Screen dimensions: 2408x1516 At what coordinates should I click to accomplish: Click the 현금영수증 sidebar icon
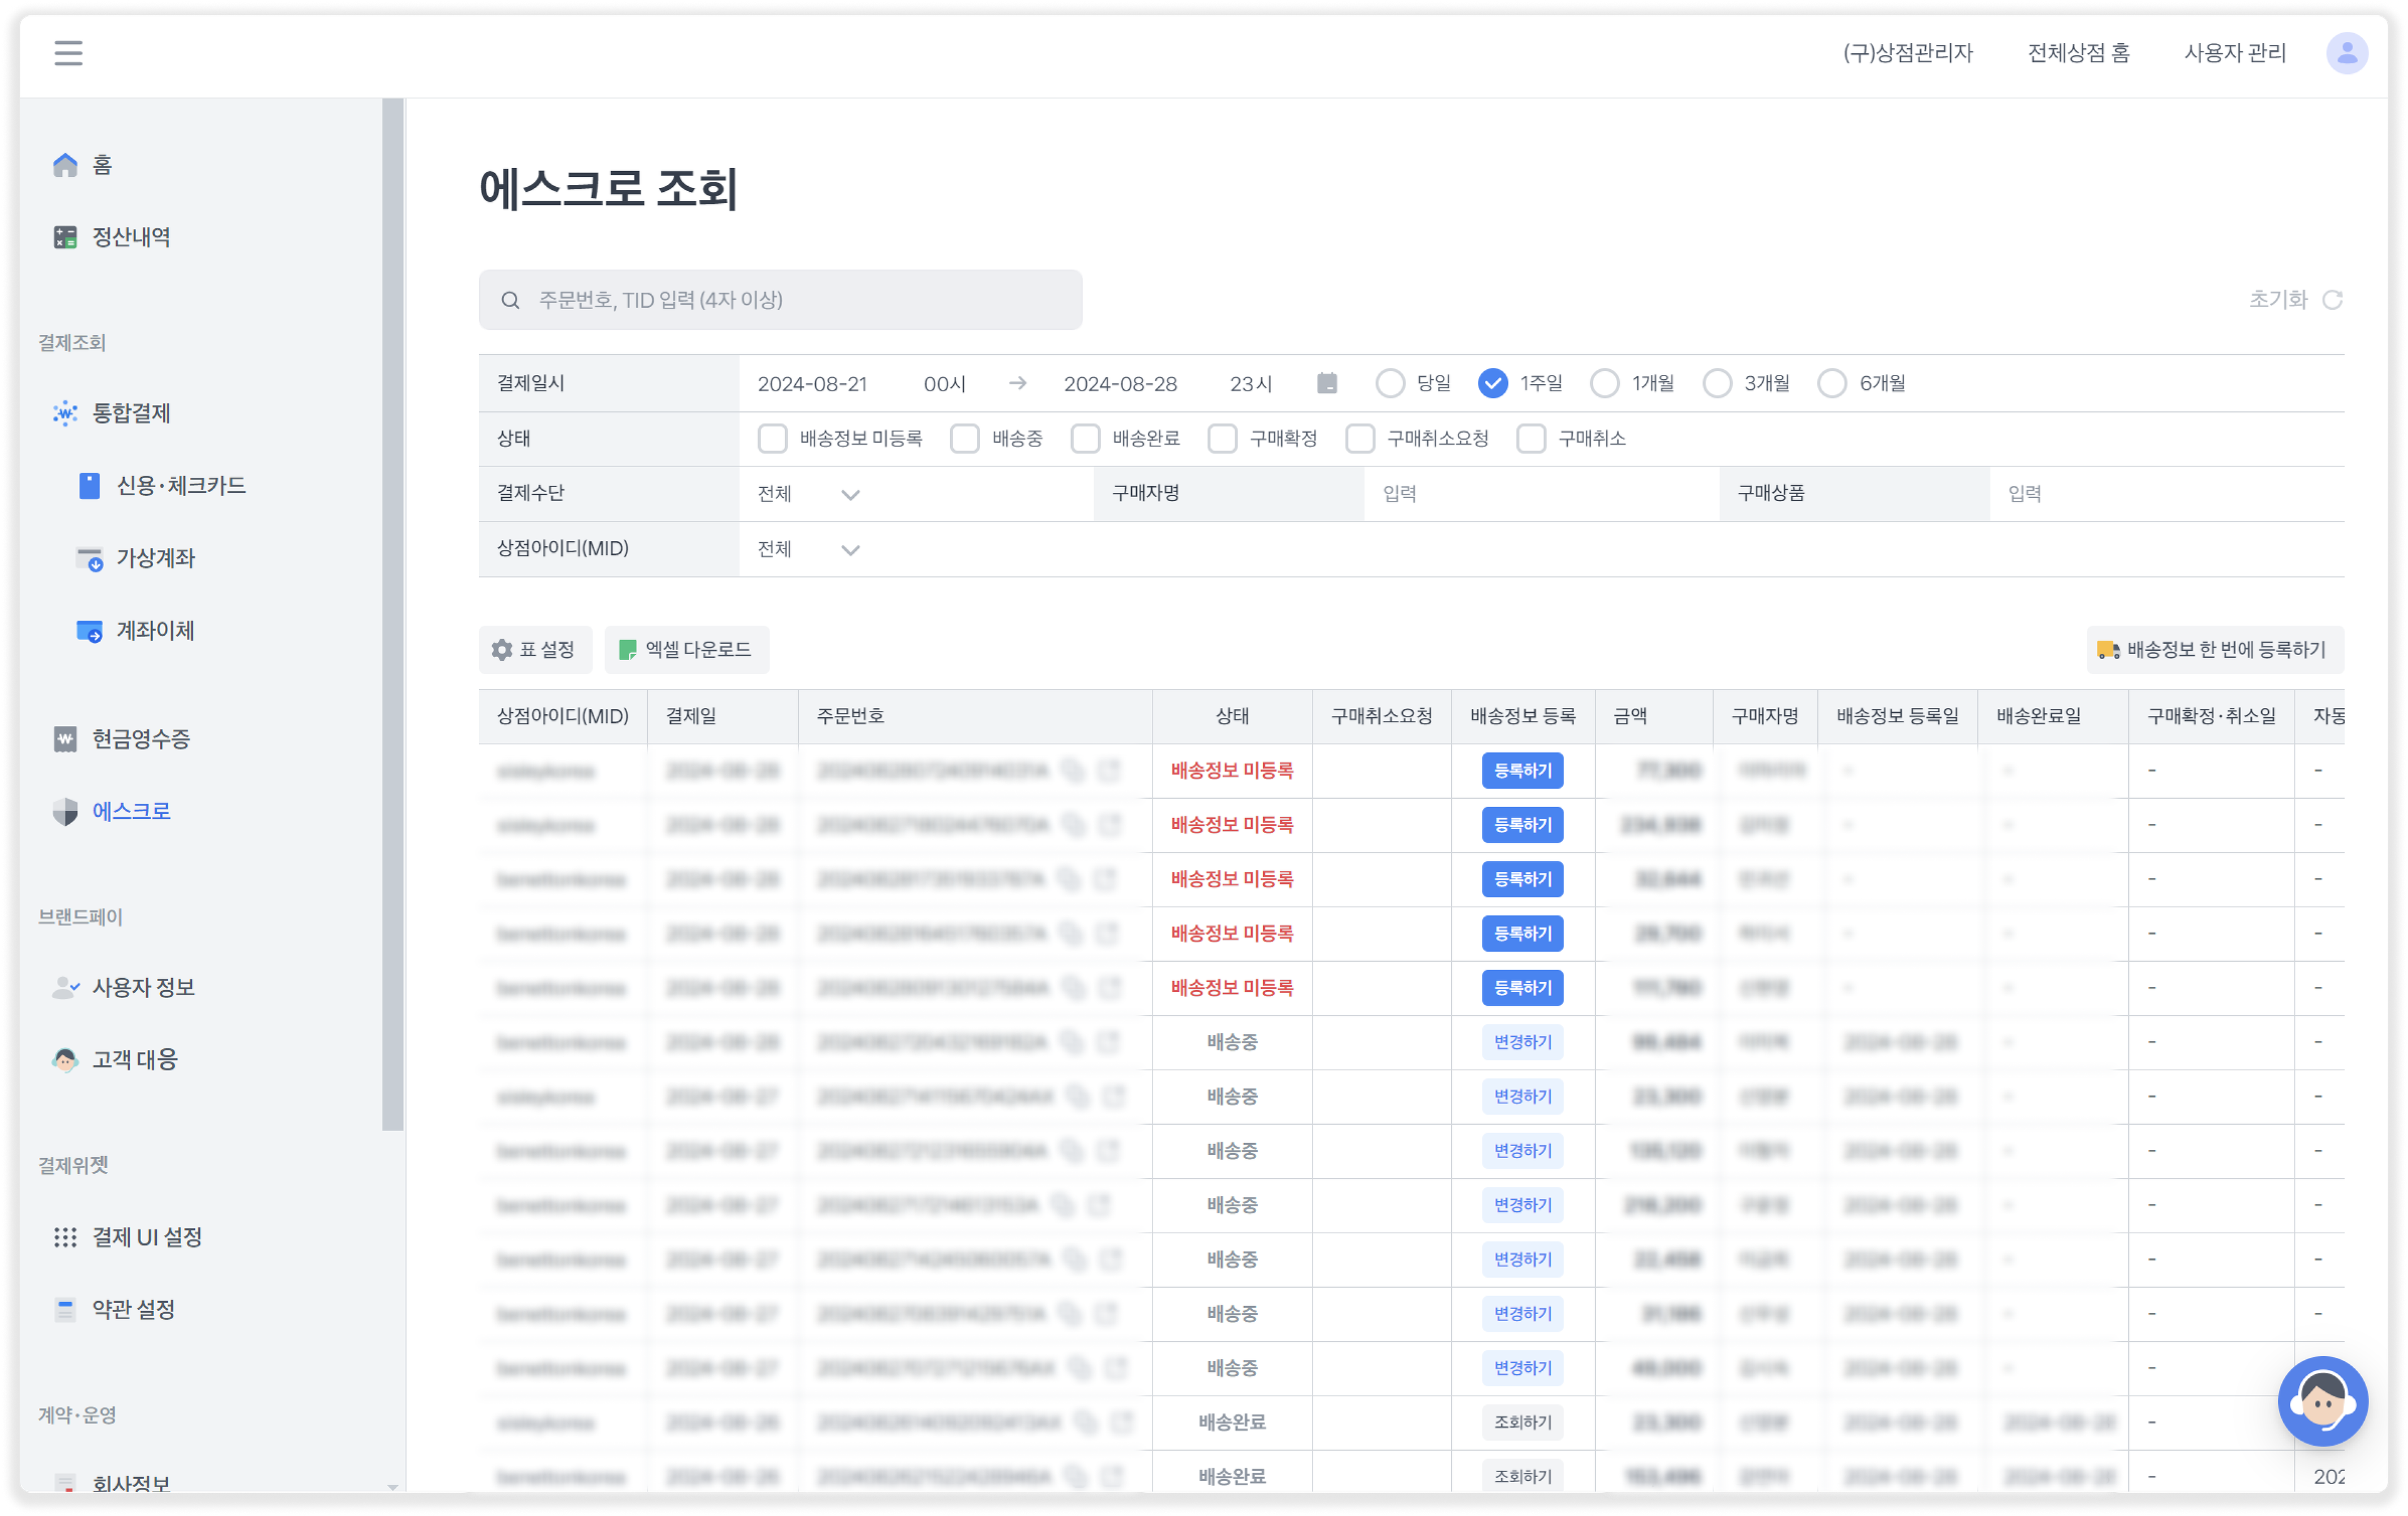click(x=65, y=739)
